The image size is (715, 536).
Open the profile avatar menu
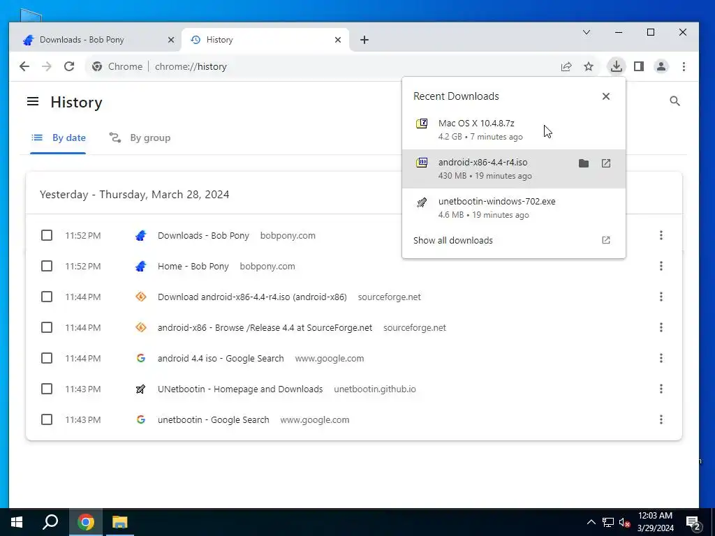coord(661,66)
